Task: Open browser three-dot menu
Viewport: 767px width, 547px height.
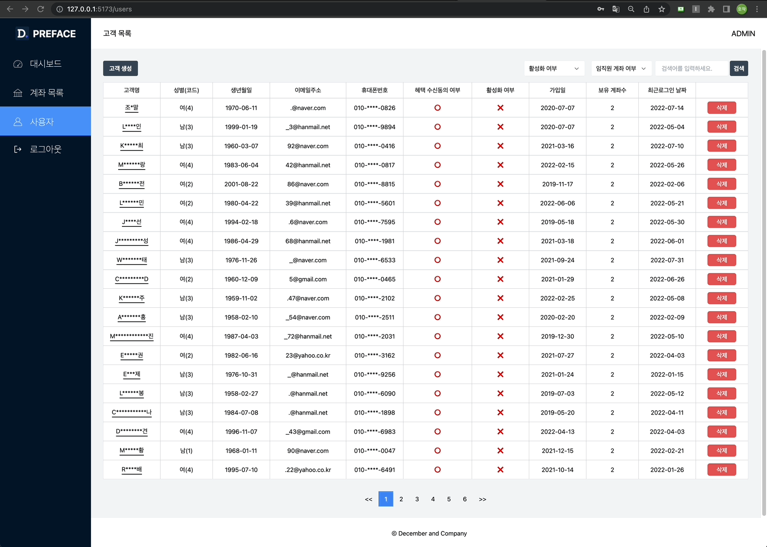Action: 757,9
